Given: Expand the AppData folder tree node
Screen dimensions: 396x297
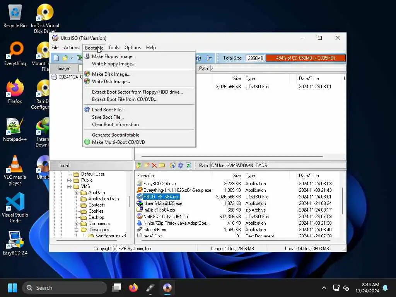Looking at the screenshot, I should coord(76,193).
